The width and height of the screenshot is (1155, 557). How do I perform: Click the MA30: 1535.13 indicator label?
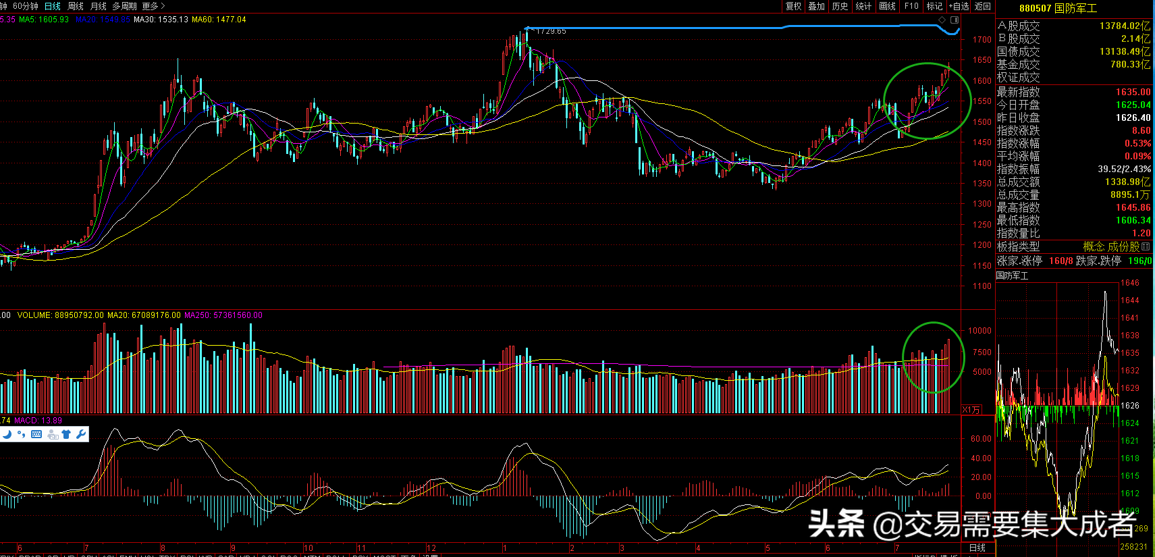(x=161, y=20)
